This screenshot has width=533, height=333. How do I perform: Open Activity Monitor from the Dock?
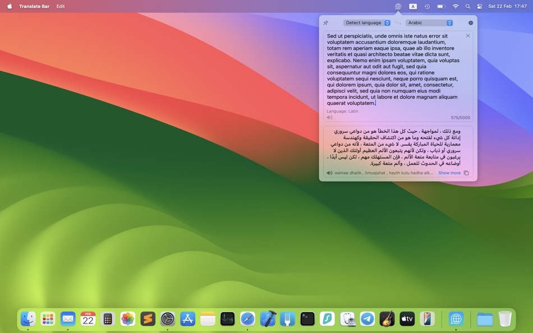click(x=227, y=319)
